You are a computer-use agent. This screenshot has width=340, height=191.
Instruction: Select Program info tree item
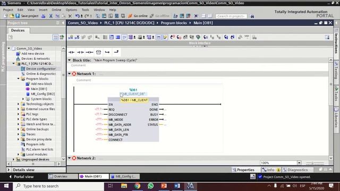tap(36, 144)
